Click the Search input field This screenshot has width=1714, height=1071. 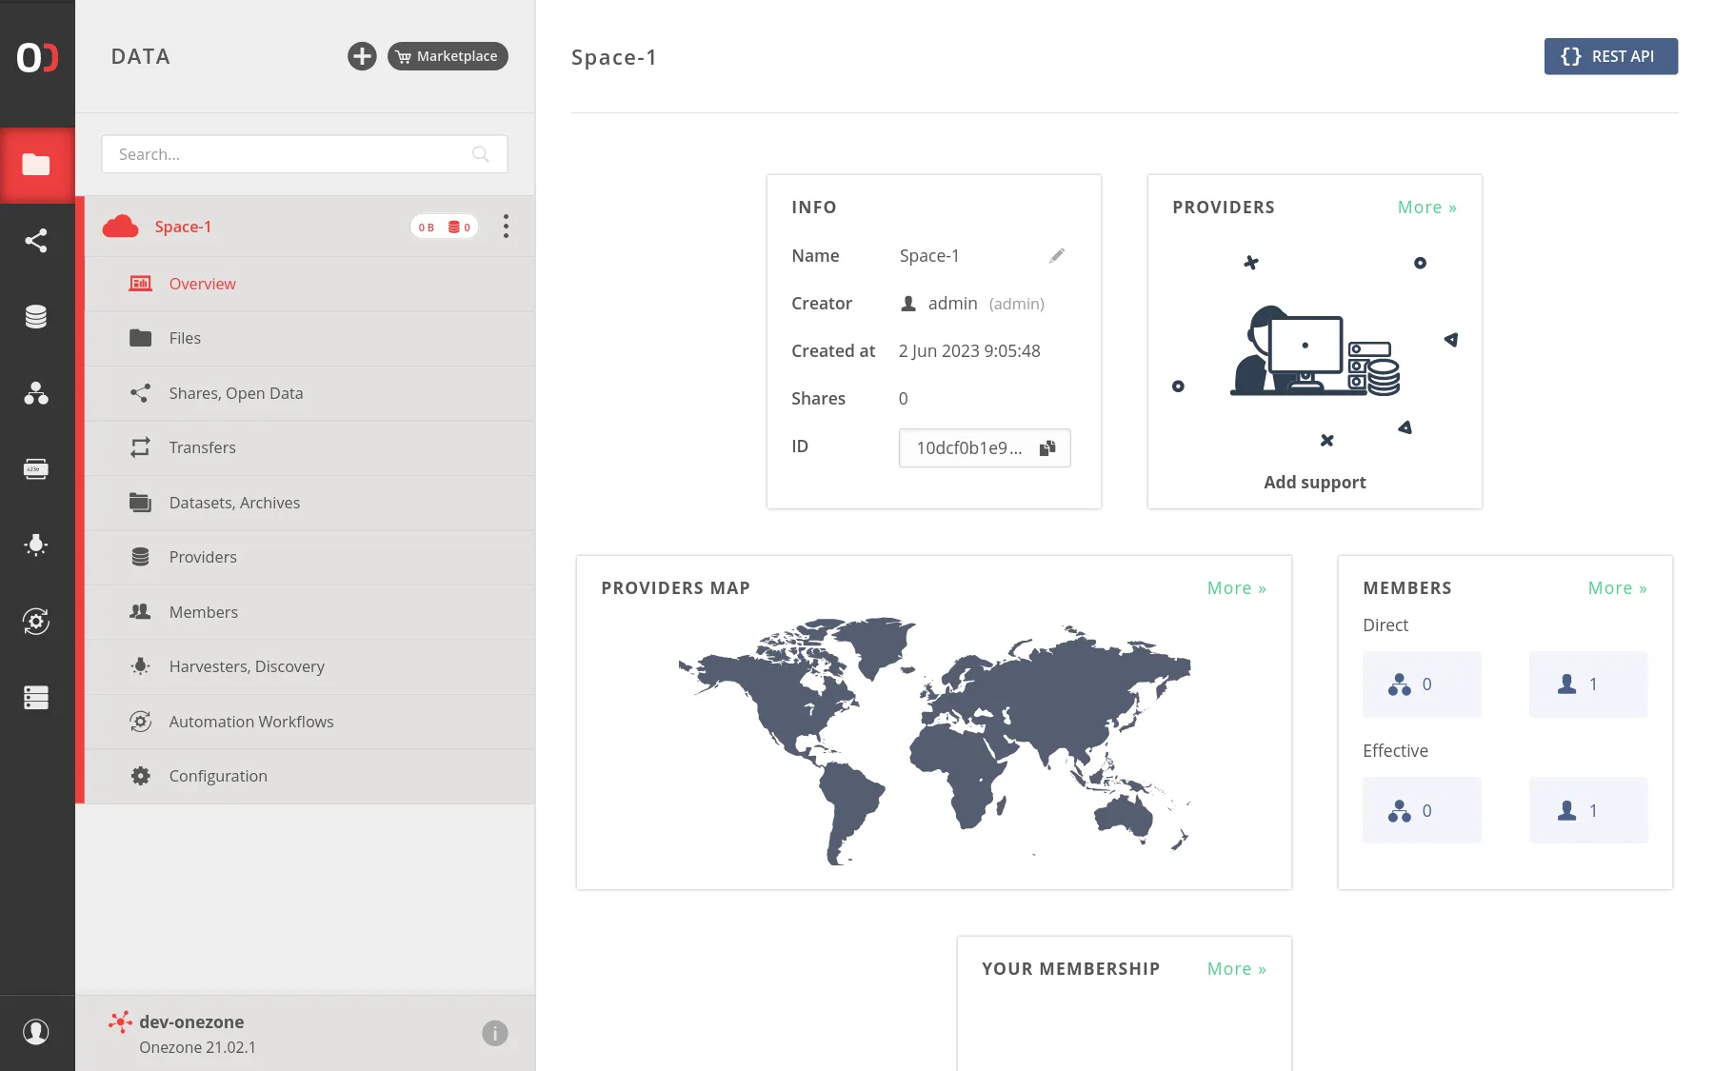[x=290, y=154]
